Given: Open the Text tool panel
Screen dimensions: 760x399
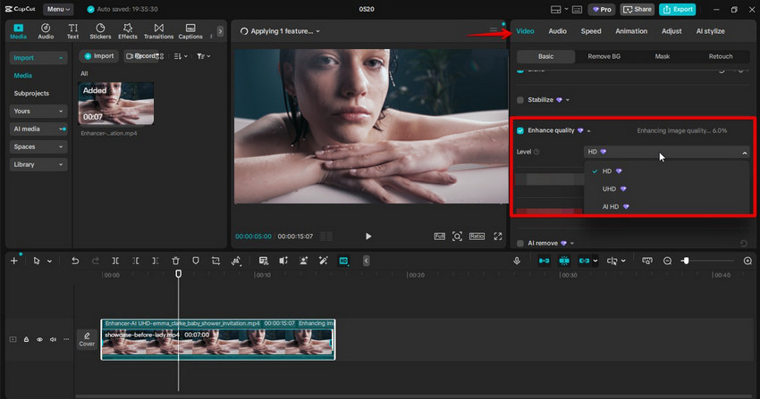Looking at the screenshot, I should (72, 31).
